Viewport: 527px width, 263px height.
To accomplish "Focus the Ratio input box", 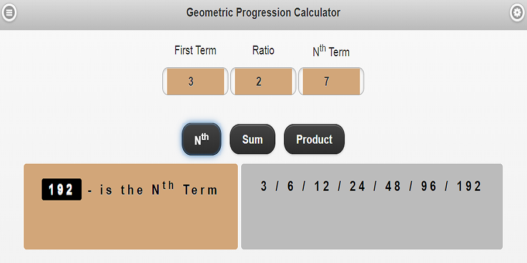I will pyautogui.click(x=263, y=81).
